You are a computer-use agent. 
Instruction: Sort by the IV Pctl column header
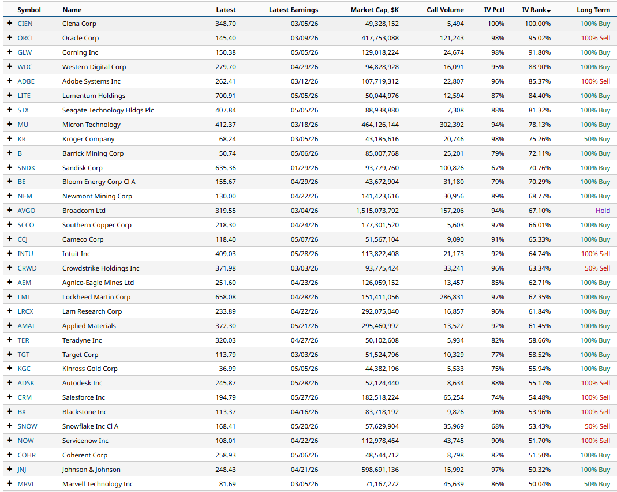(494, 10)
